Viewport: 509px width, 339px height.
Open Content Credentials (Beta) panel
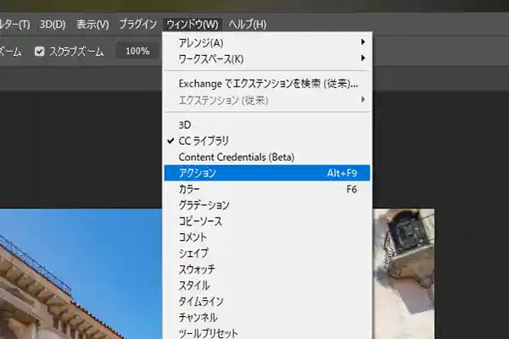267,157
